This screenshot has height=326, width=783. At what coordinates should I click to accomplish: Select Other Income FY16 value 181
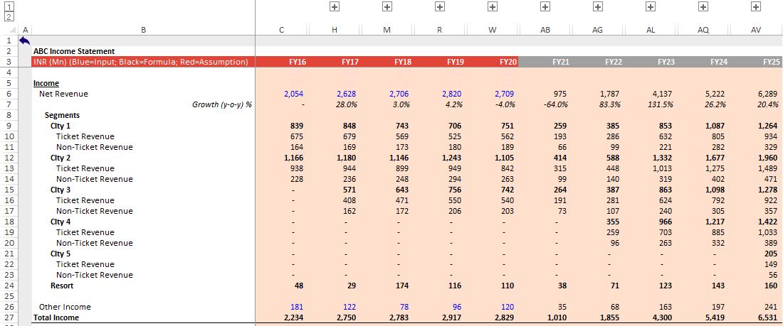[x=297, y=307]
